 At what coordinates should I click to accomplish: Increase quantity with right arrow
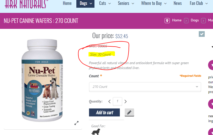point(126,102)
